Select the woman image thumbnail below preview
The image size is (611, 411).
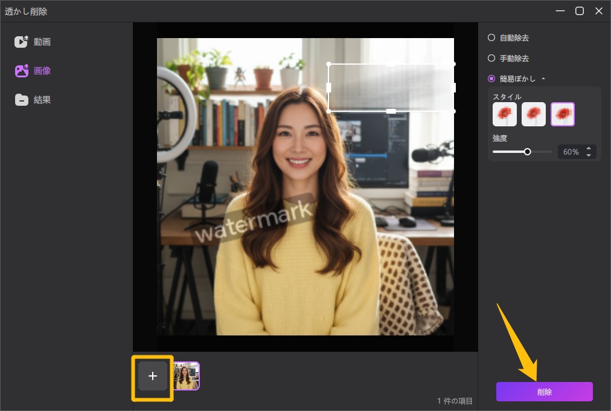187,376
